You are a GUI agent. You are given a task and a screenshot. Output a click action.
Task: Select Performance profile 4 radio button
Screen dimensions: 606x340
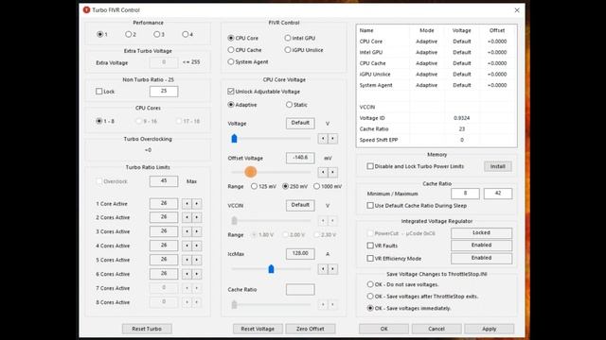[x=186, y=34]
